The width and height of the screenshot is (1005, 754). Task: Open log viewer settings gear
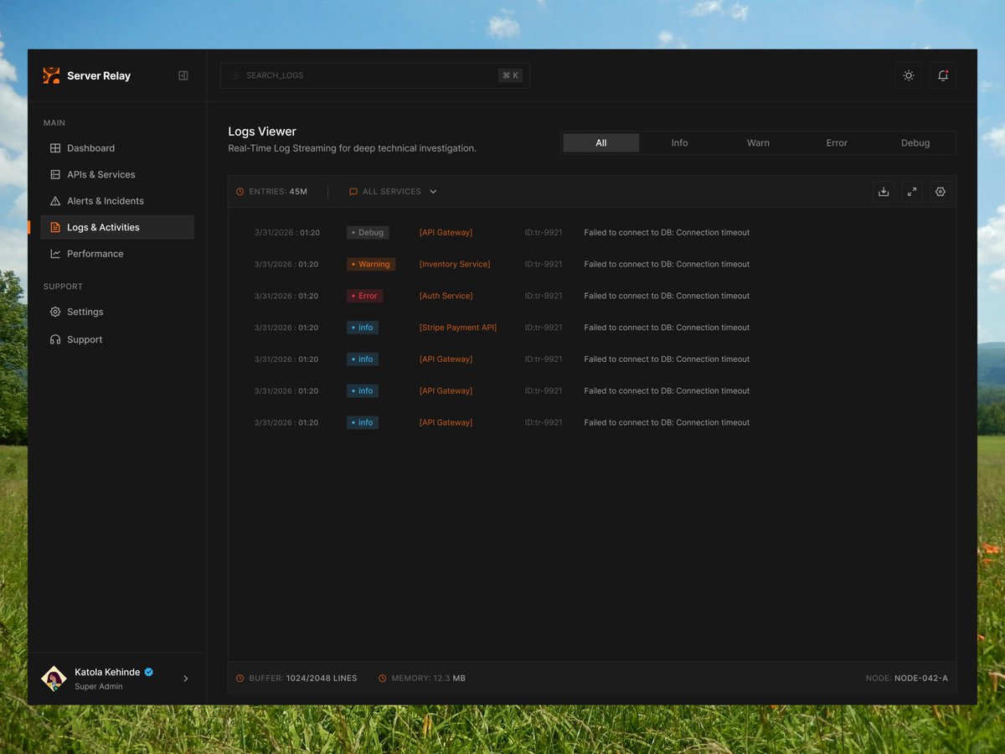click(940, 192)
